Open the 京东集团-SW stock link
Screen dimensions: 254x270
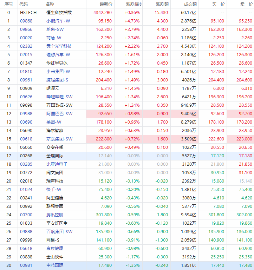59,139
